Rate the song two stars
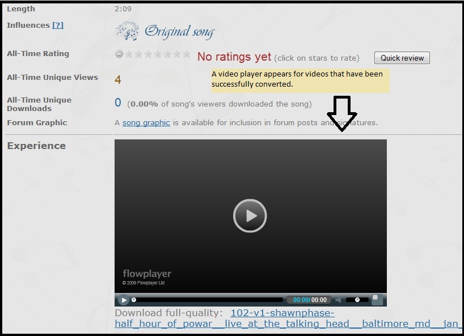 click(x=138, y=54)
